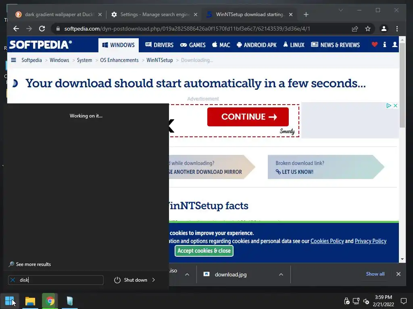The width and height of the screenshot is (413, 309).
Task: Bookmark this page with the star icon
Action: [x=368, y=29]
